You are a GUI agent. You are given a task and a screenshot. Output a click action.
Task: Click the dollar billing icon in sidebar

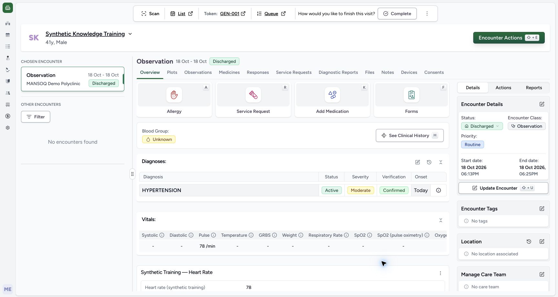(x=8, y=116)
